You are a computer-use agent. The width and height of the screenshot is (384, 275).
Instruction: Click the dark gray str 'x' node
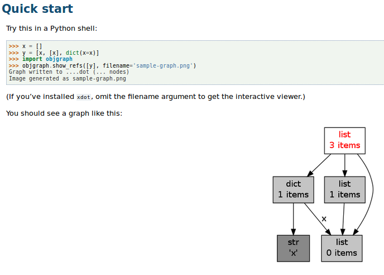(293, 248)
